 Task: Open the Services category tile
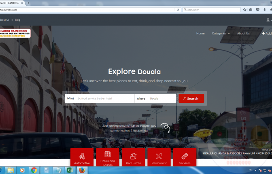tap(185, 157)
